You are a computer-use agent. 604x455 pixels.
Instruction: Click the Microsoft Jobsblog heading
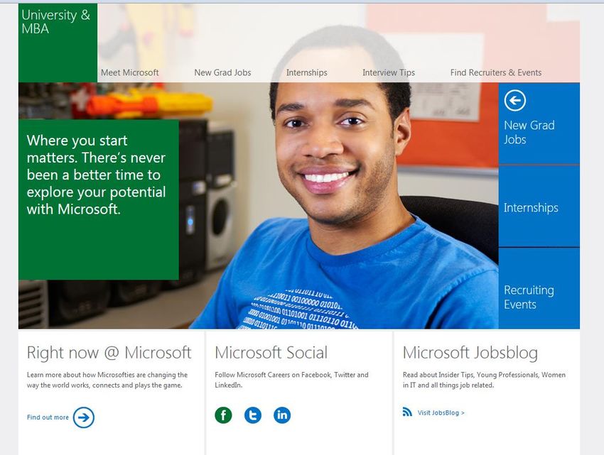tap(470, 353)
